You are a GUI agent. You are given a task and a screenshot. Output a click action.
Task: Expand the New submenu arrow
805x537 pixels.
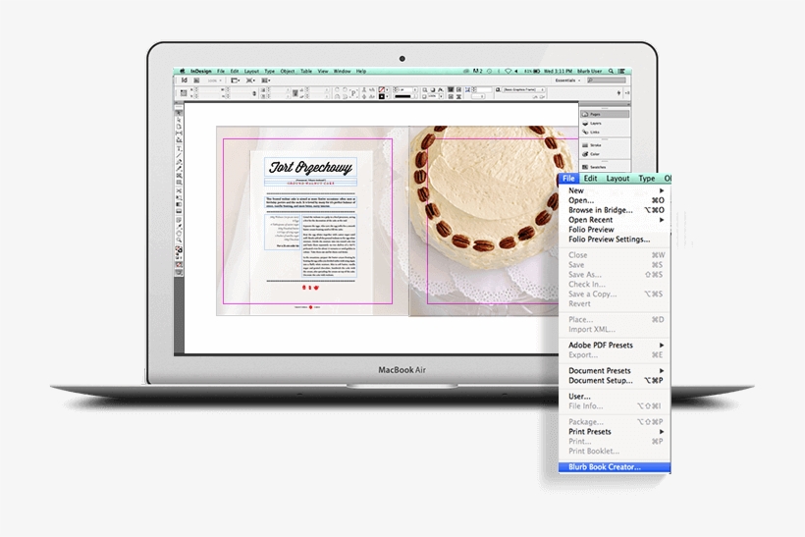[x=662, y=190]
